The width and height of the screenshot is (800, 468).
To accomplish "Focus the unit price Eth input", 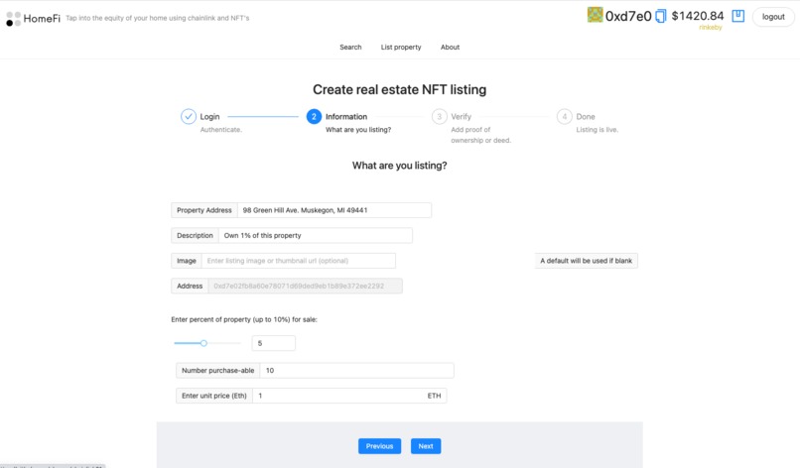I will tap(349, 396).
